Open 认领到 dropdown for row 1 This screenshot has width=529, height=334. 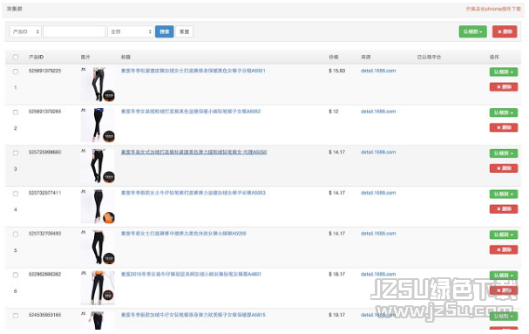click(x=504, y=72)
